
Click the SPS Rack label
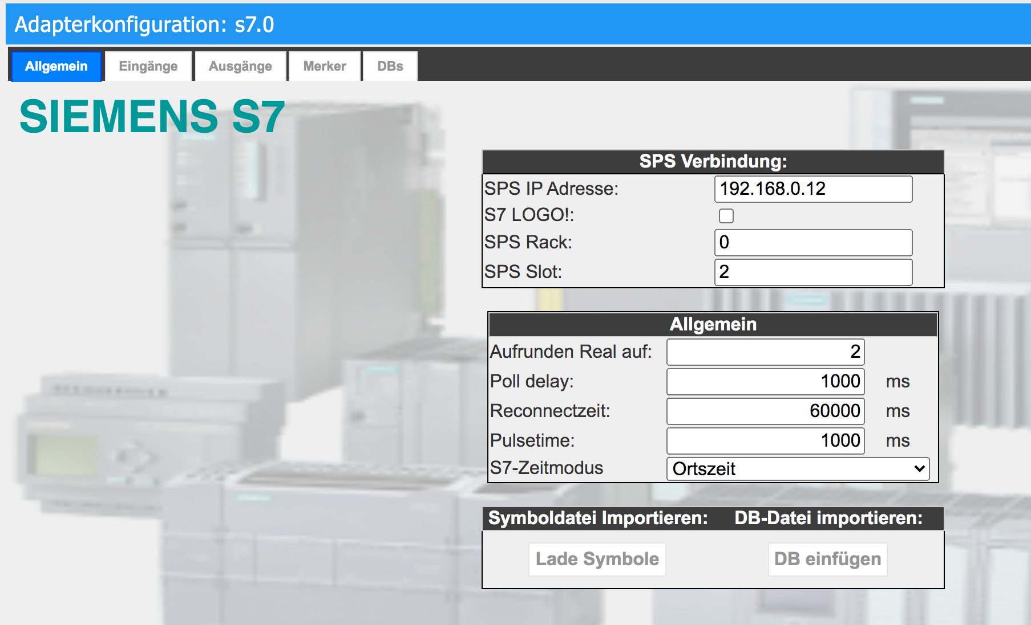point(528,242)
